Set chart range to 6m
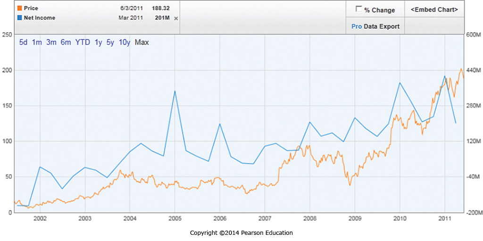This screenshot has height=241, width=483. 66,42
